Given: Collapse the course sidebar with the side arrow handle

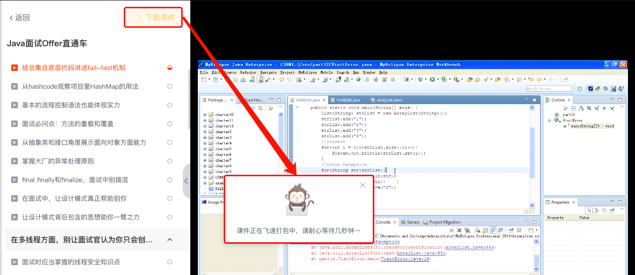Looking at the screenshot, I should 186,181.
